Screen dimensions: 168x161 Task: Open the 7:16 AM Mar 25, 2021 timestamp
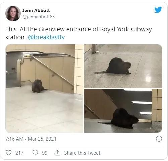[x=31, y=139]
